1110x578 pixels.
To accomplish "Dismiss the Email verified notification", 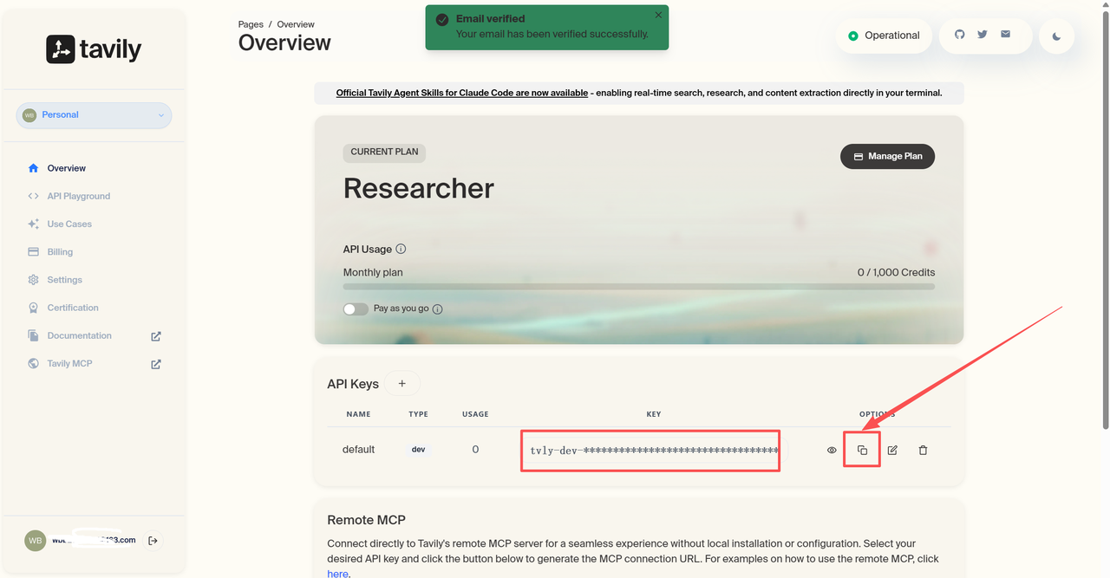I will 658,15.
